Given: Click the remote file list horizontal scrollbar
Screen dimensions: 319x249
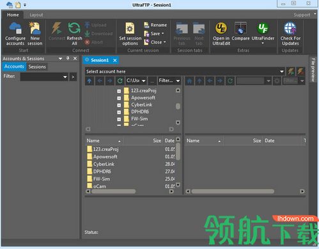Looking at the screenshot, I should (x=233, y=191).
